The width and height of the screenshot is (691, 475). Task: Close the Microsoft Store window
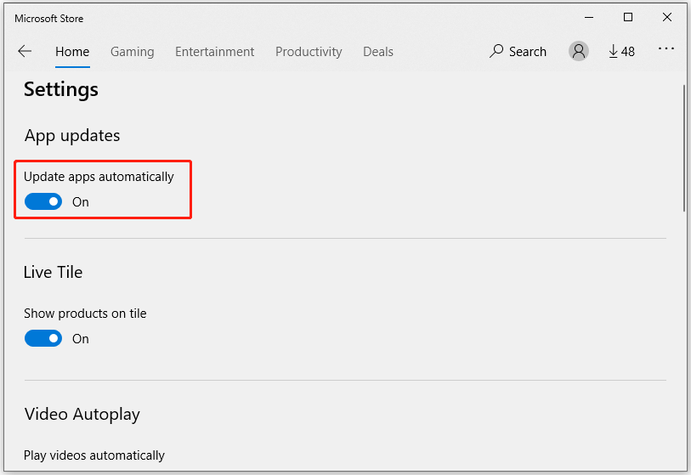tap(667, 17)
